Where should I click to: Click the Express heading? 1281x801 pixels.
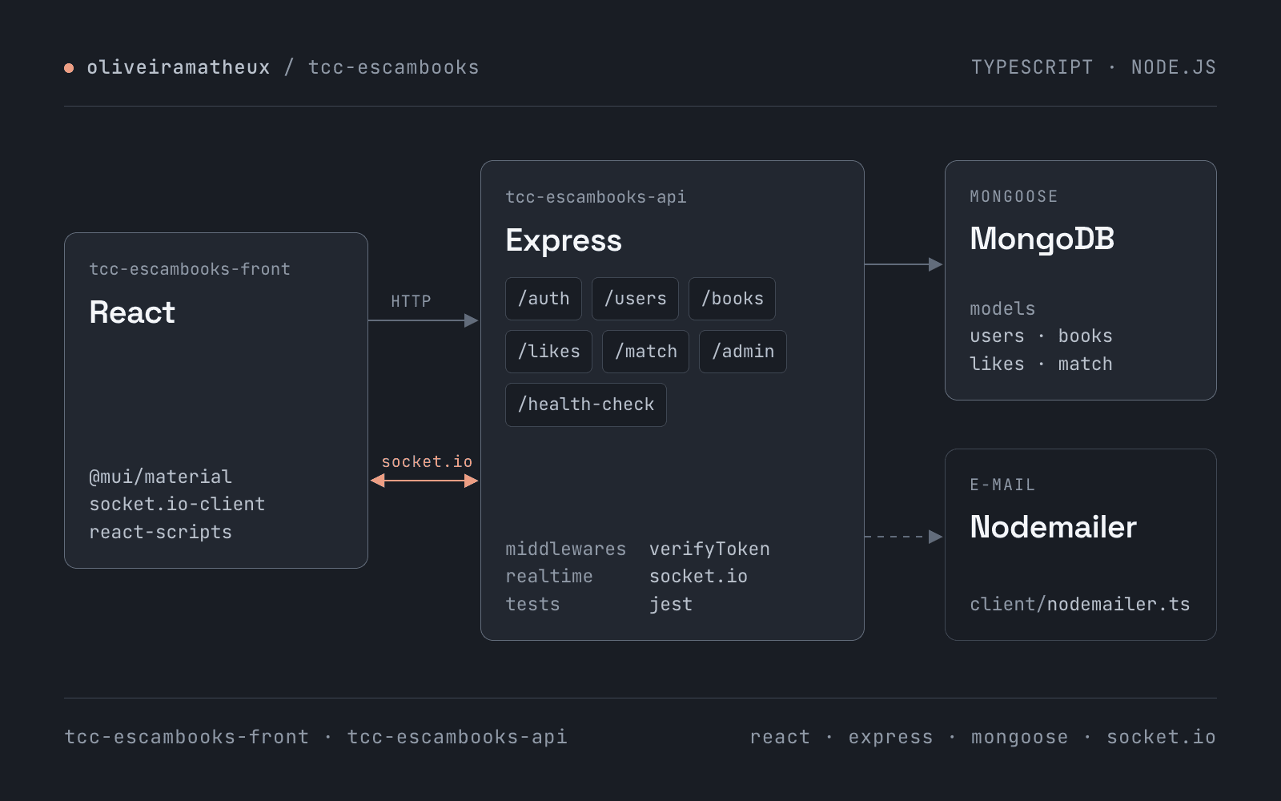pyautogui.click(x=564, y=240)
